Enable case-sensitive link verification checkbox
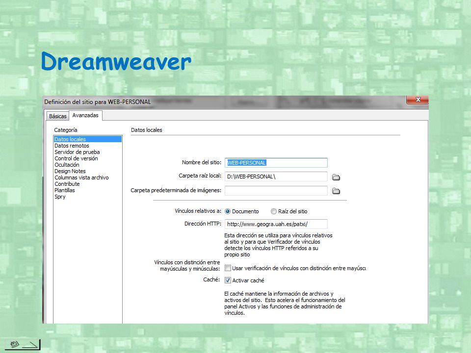471x353 pixels. click(228, 268)
